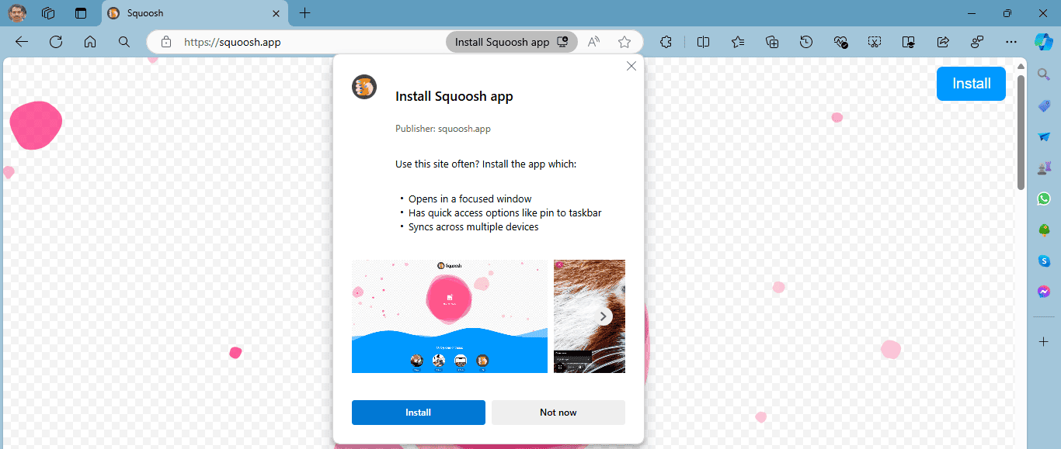Open the tab actions menu icon
The width and height of the screenshot is (1061, 449).
coord(81,13)
